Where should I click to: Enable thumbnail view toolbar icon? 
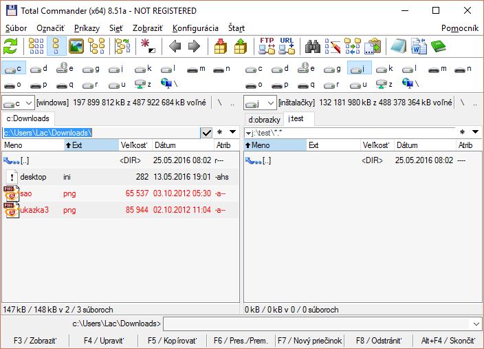tap(76, 46)
